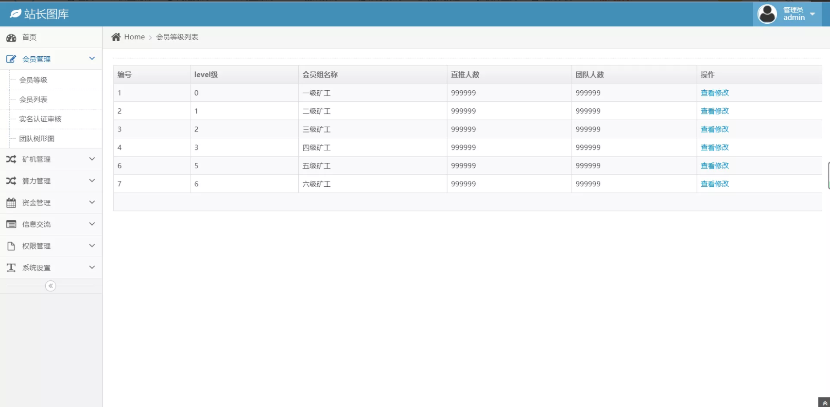This screenshot has height=407, width=830.
Task: Expand the 系统设置 chevron
Action: click(92, 267)
